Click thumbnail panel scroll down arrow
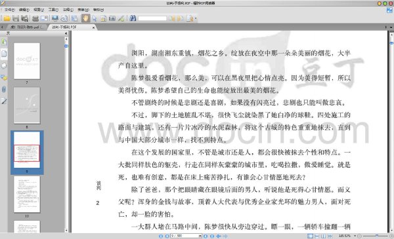This screenshot has width=394, height=239. (66, 230)
